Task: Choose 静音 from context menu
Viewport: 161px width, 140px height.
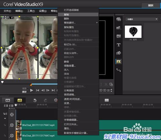Action: point(78,62)
